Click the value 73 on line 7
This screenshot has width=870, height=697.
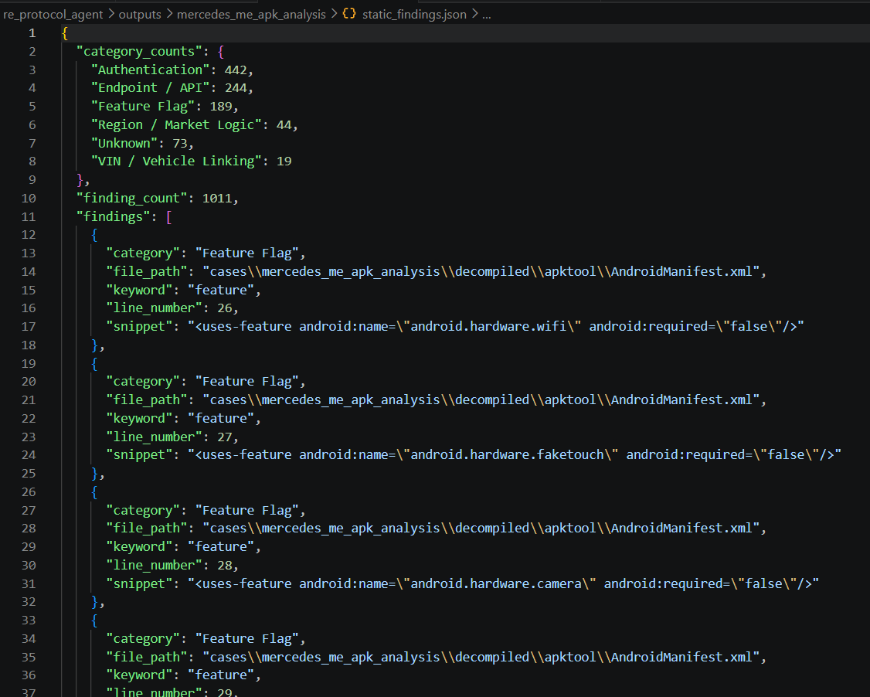180,143
